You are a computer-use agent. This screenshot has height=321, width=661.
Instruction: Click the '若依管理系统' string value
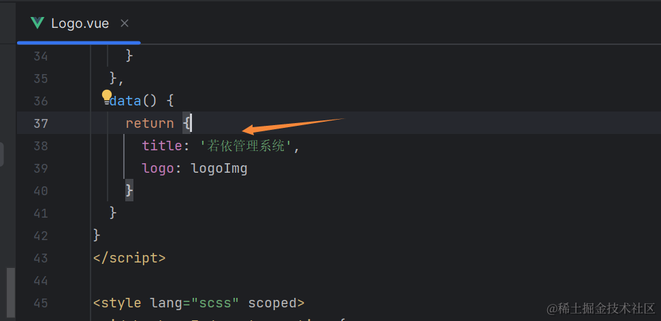click(x=246, y=146)
